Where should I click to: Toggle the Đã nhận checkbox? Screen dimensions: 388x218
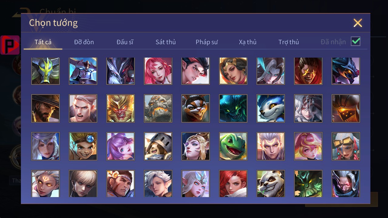356,42
